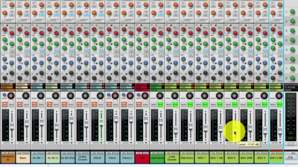Click the SOLO channel volume fader
Image resolution: width=298 pixels, height=167 pixels.
tap(102, 122)
